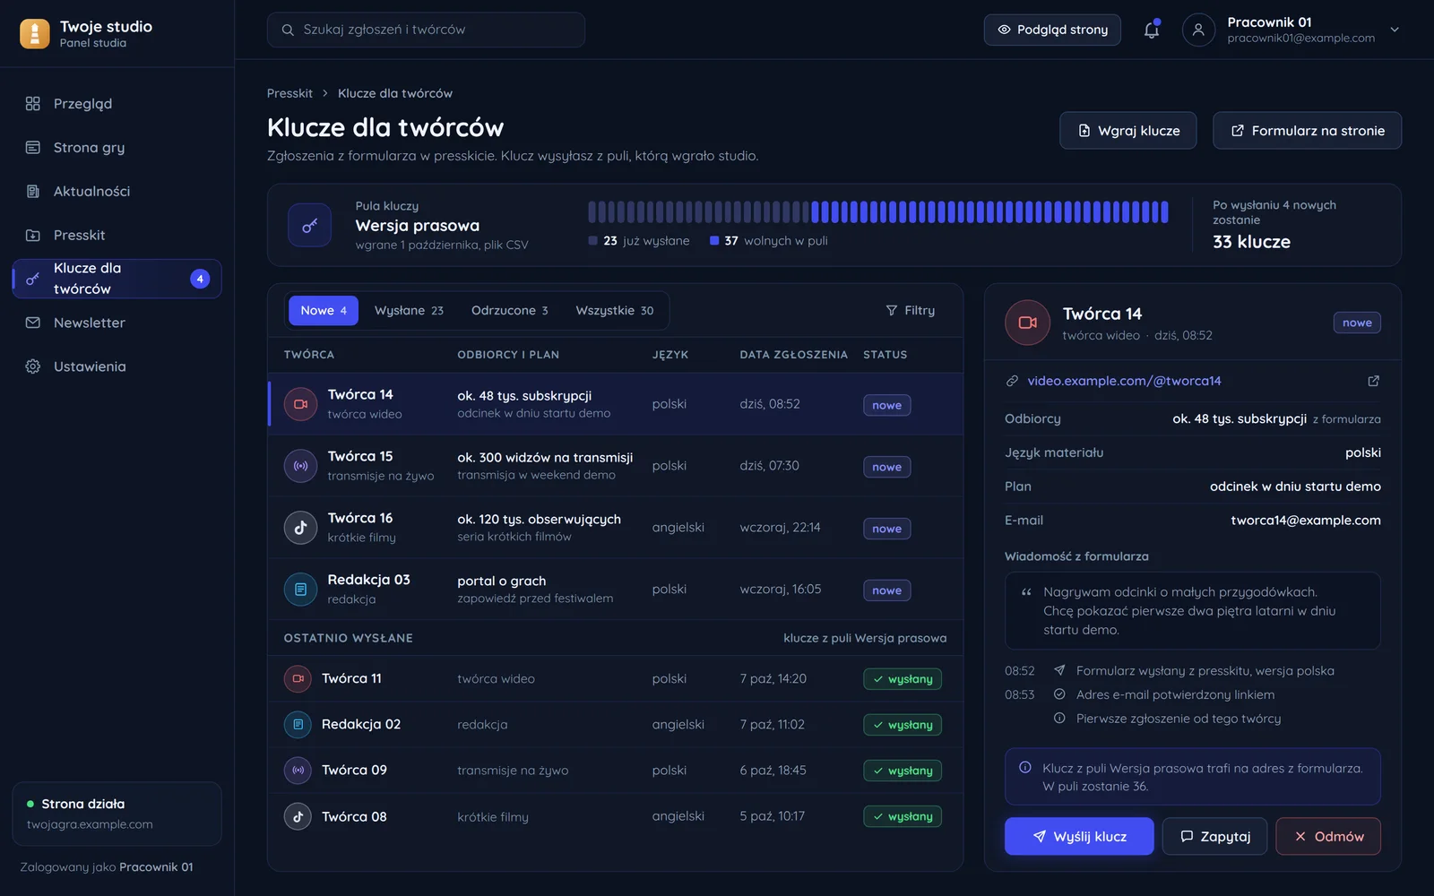The height and width of the screenshot is (896, 1434).
Task: Select the Twórca 16 submission row
Action: (616, 528)
